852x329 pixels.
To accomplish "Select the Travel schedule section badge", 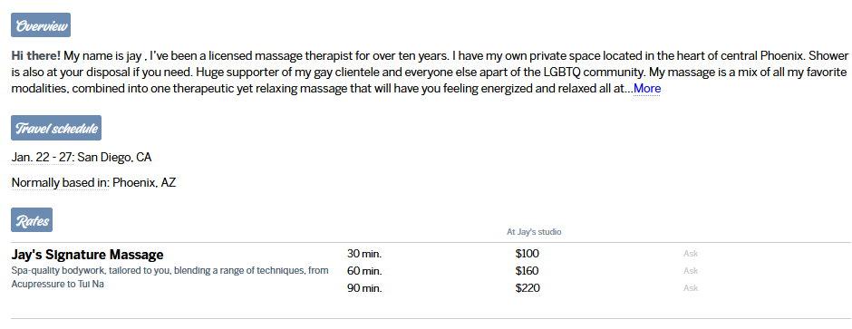I will [x=56, y=128].
